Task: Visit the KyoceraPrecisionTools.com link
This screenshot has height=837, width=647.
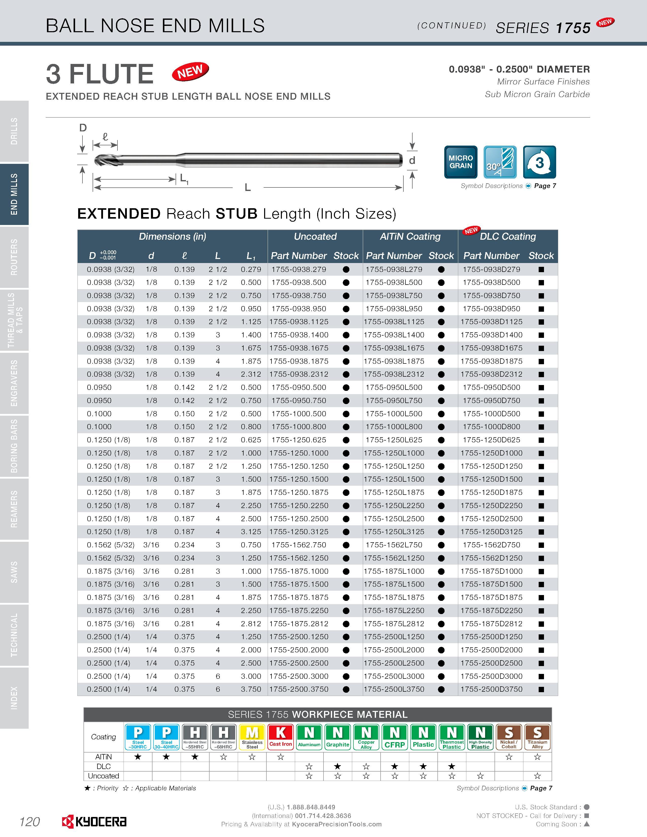Action: click(337, 824)
